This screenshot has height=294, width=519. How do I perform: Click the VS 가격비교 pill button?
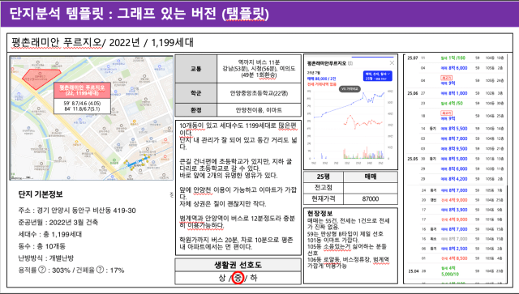(x=350, y=89)
